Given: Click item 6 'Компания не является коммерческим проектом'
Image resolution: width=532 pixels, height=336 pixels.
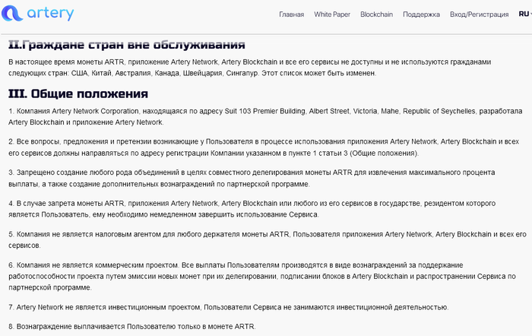Looking at the screenshot, I should [262, 276].
